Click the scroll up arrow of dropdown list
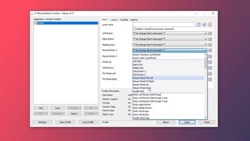Image resolution: width=250 pixels, height=141 pixels. point(205,55)
